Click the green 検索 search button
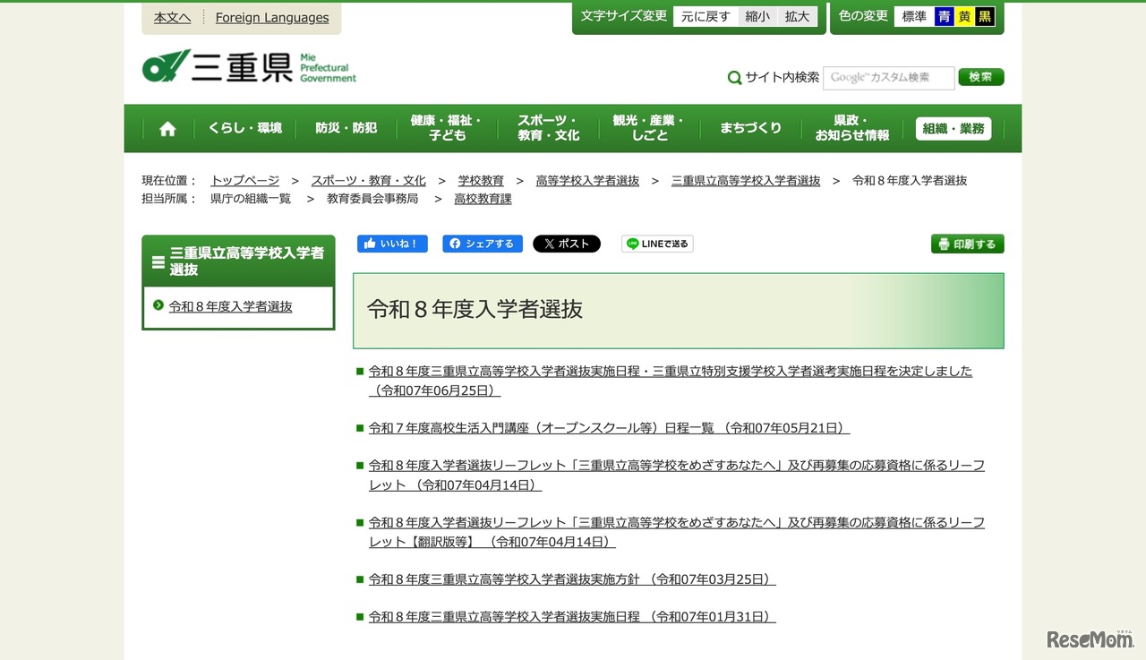The height and width of the screenshot is (660, 1146). [x=980, y=78]
